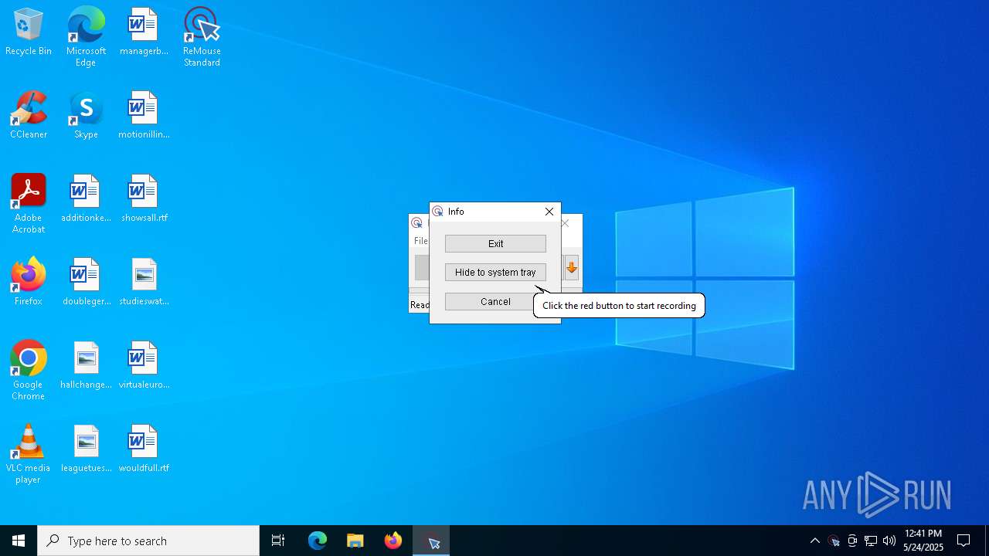Screen dimensions: 989x556
Task: Open the clock showing 12:41 PM
Action: [923, 541]
